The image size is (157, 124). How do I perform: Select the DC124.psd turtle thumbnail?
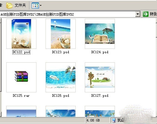[x=100, y=34]
